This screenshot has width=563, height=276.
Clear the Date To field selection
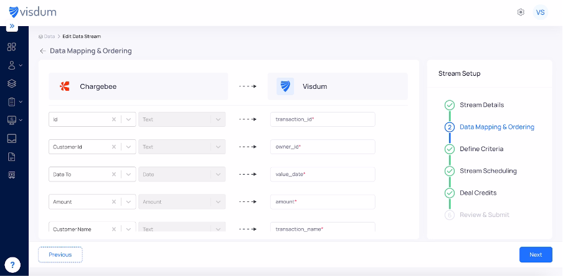coord(114,174)
